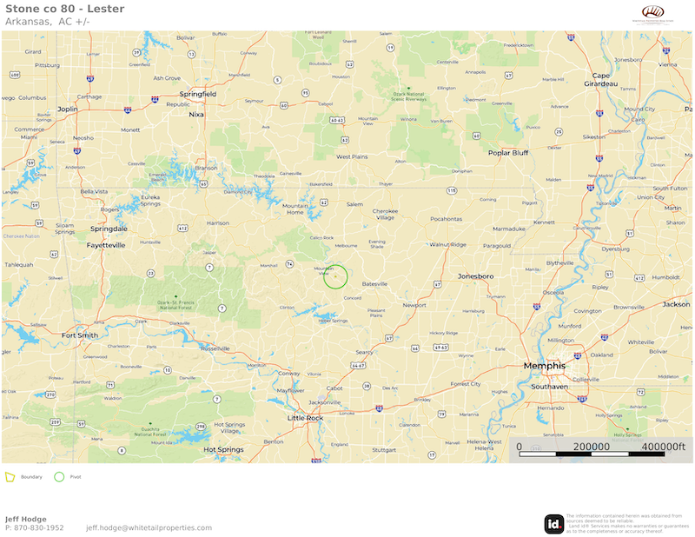695x537 pixels.
Task: Open the jeff.hodge@whitetailproperties.com email link
Action: click(x=149, y=527)
